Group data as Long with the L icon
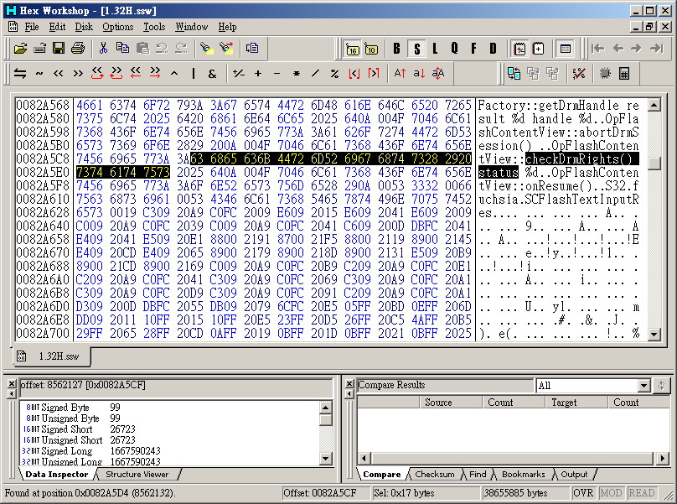677x504 pixels. point(435,49)
